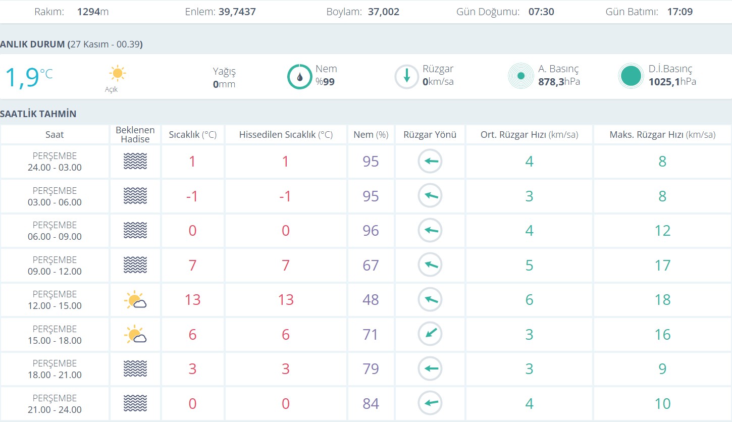Click wind direction arrow for 18.00 - 21.00

430,369
